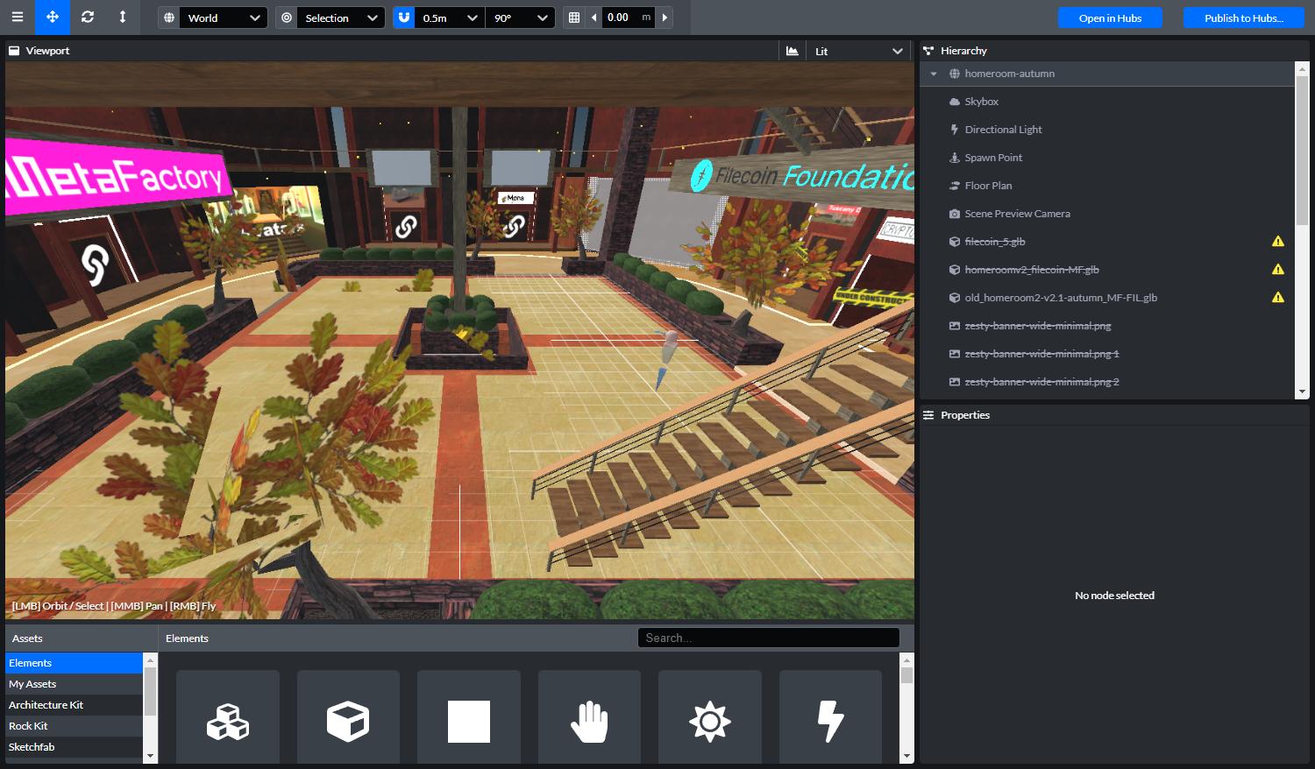Select the Translate tool

(53, 18)
